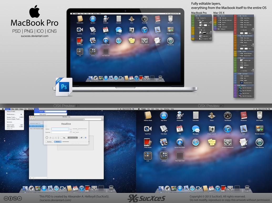Select This is the Active State sidebar row
The image size is (272, 203).
point(37,126)
